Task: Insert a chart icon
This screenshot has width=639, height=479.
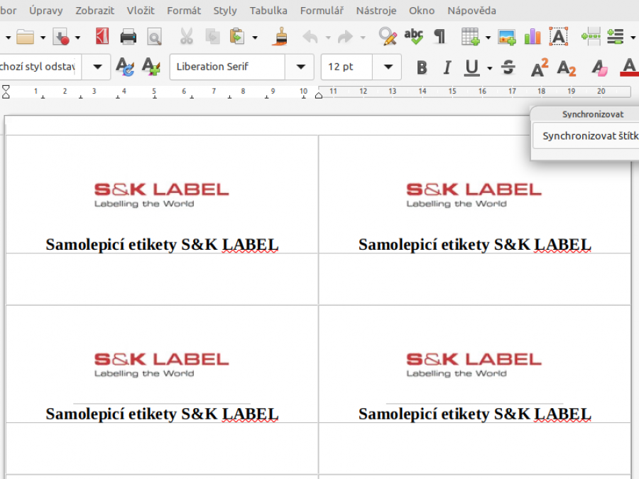Action: coord(532,37)
